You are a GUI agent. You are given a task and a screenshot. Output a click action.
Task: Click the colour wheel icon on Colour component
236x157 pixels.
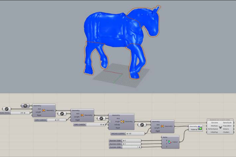(170, 142)
